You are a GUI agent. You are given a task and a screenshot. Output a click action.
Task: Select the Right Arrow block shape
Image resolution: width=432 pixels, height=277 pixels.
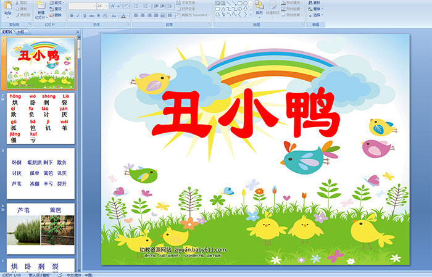tap(239, 9)
